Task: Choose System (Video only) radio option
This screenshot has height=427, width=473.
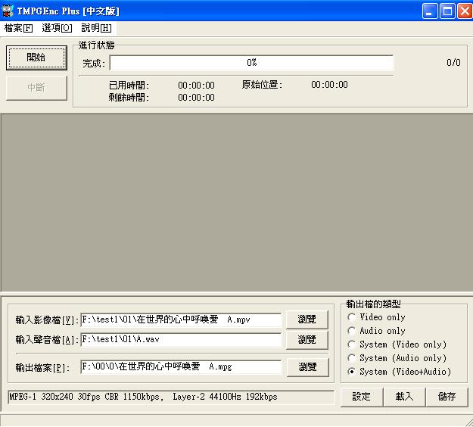Action: [352, 344]
